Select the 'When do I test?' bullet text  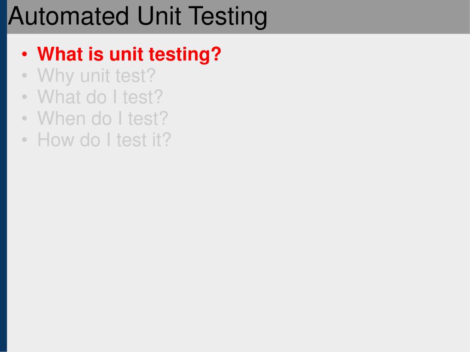(103, 118)
